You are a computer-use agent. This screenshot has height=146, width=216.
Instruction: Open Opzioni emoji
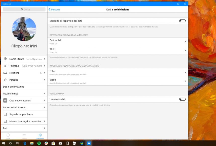24,94
